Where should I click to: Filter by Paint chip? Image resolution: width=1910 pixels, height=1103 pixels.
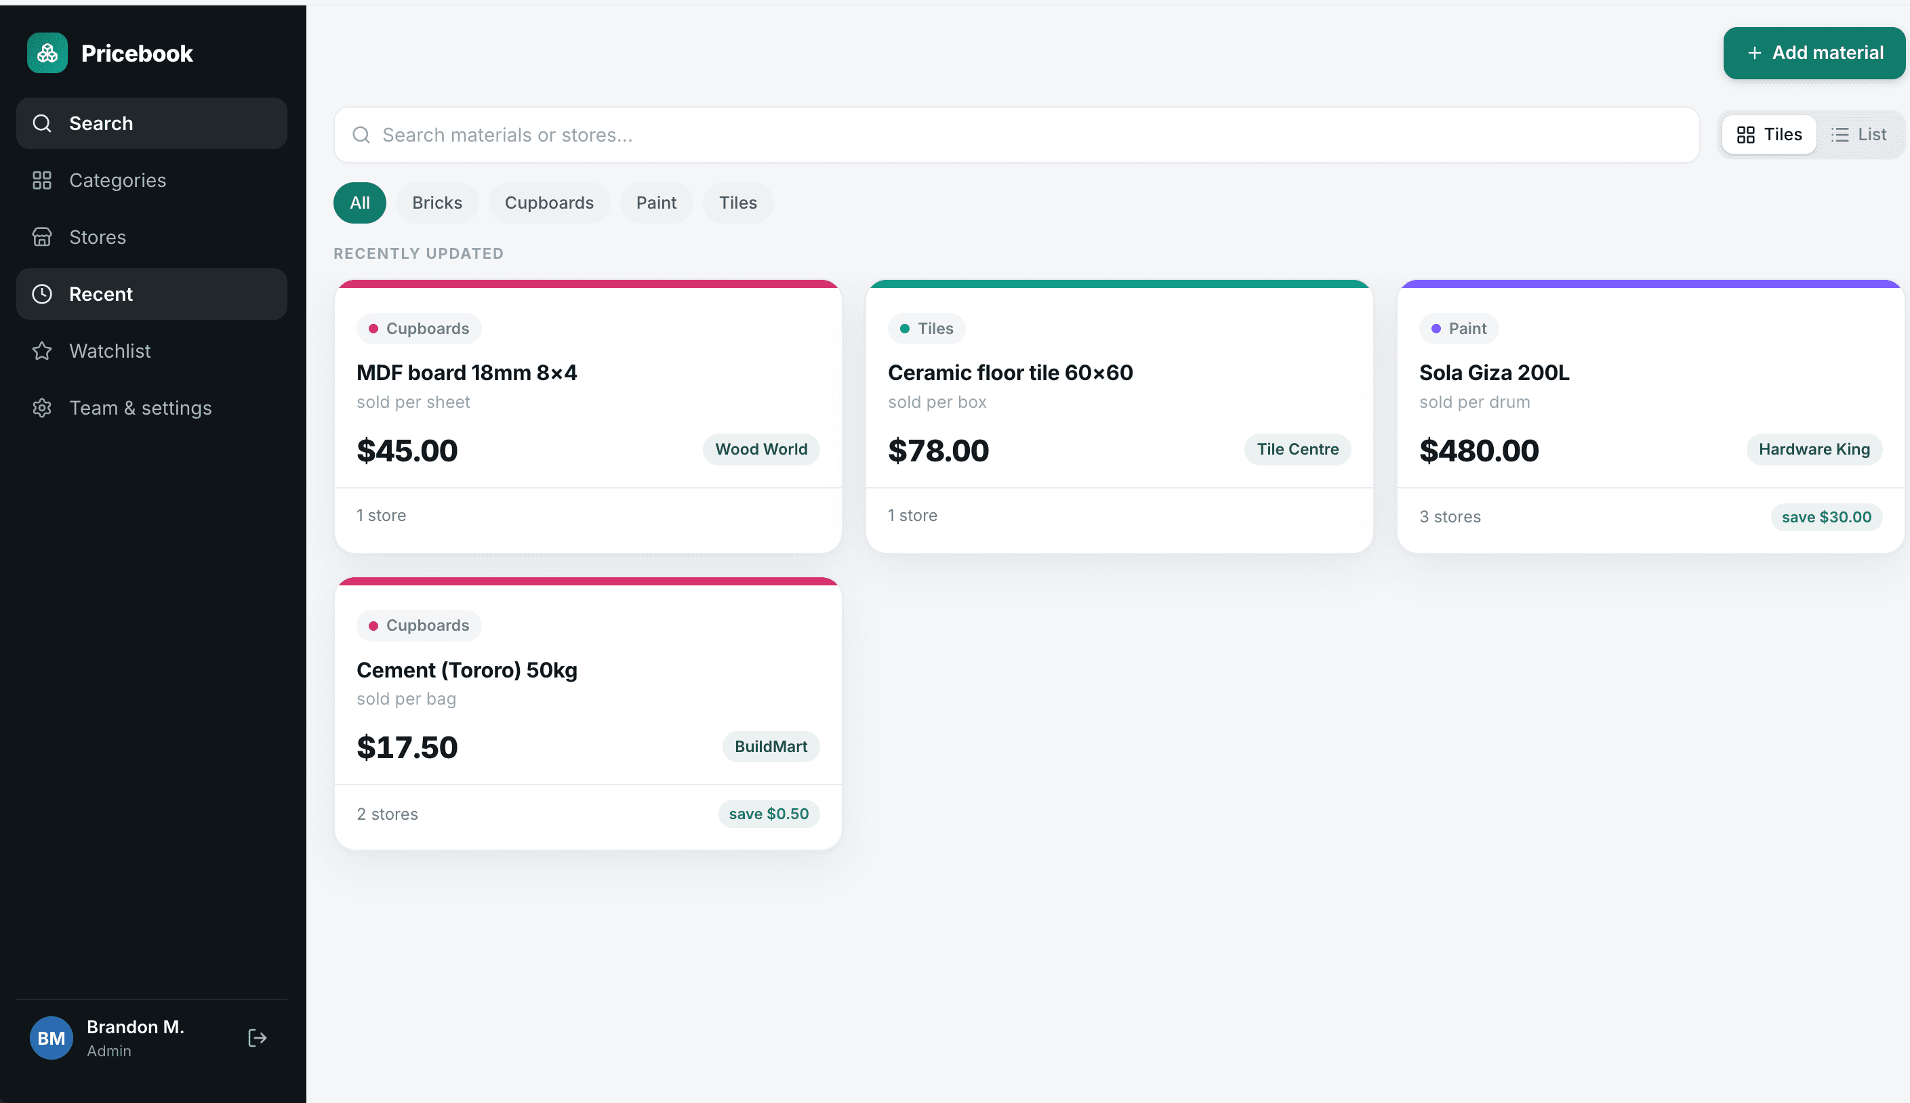coord(656,203)
